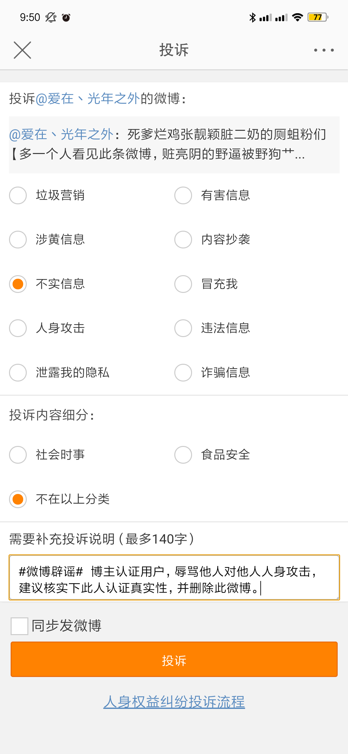This screenshot has height=754, width=348.
Task: Select 违法信息 radio button
Action: (x=183, y=328)
